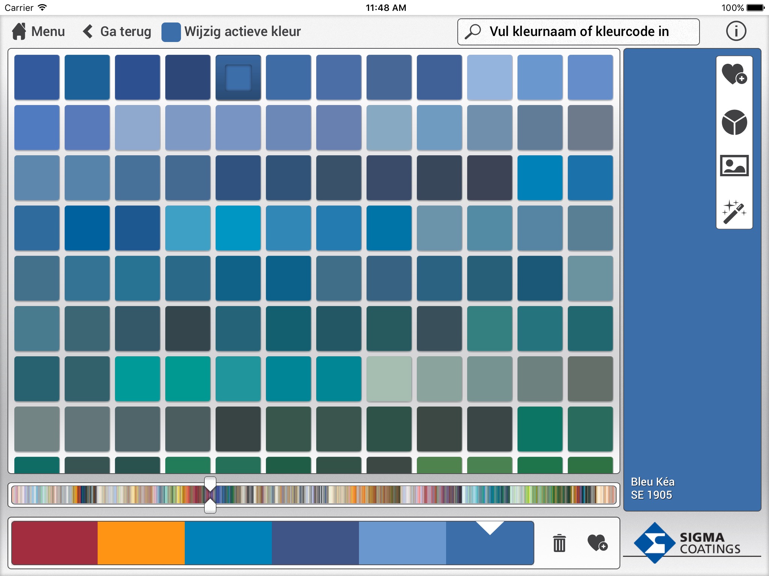Click the Bleu Kéa color name
Screen dimensions: 769x576
[653, 482]
